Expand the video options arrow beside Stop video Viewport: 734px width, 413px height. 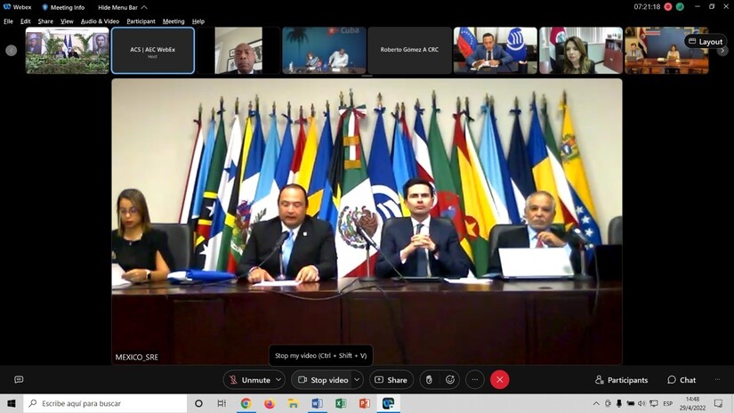click(357, 380)
